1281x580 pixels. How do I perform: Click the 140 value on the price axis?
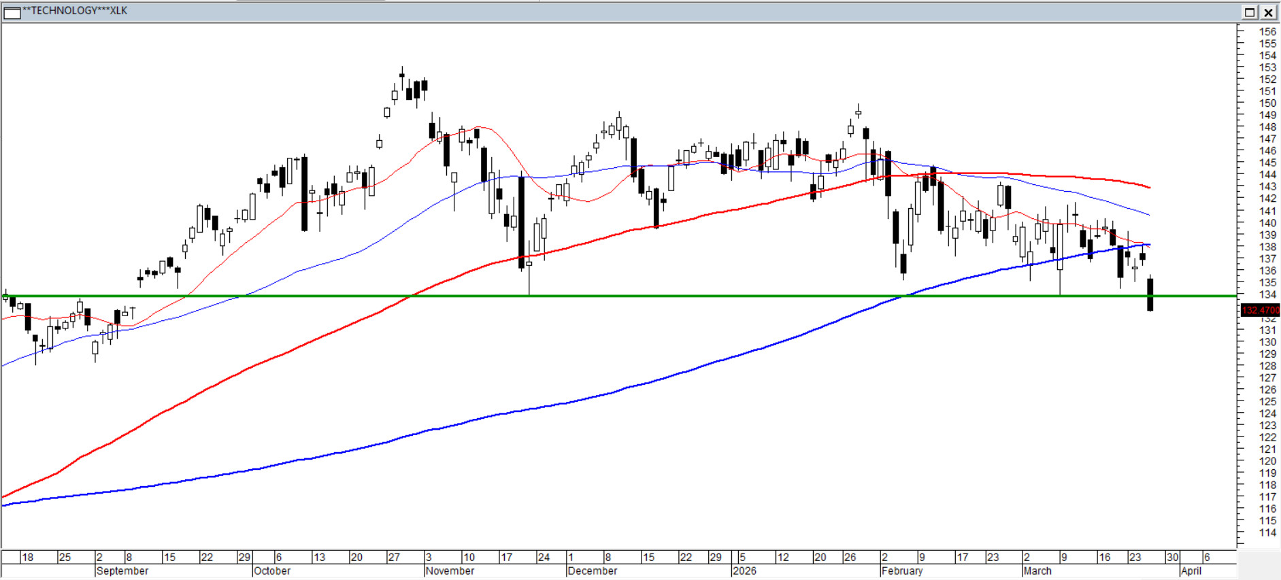click(1267, 222)
